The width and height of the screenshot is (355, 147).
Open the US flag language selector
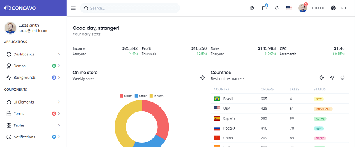tap(289, 8)
